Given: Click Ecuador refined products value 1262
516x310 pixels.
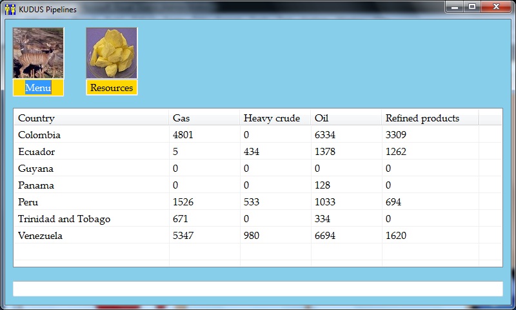Looking at the screenshot, I should click(396, 152).
